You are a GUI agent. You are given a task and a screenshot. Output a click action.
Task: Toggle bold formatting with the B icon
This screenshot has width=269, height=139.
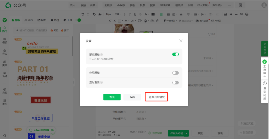pos(125,14)
